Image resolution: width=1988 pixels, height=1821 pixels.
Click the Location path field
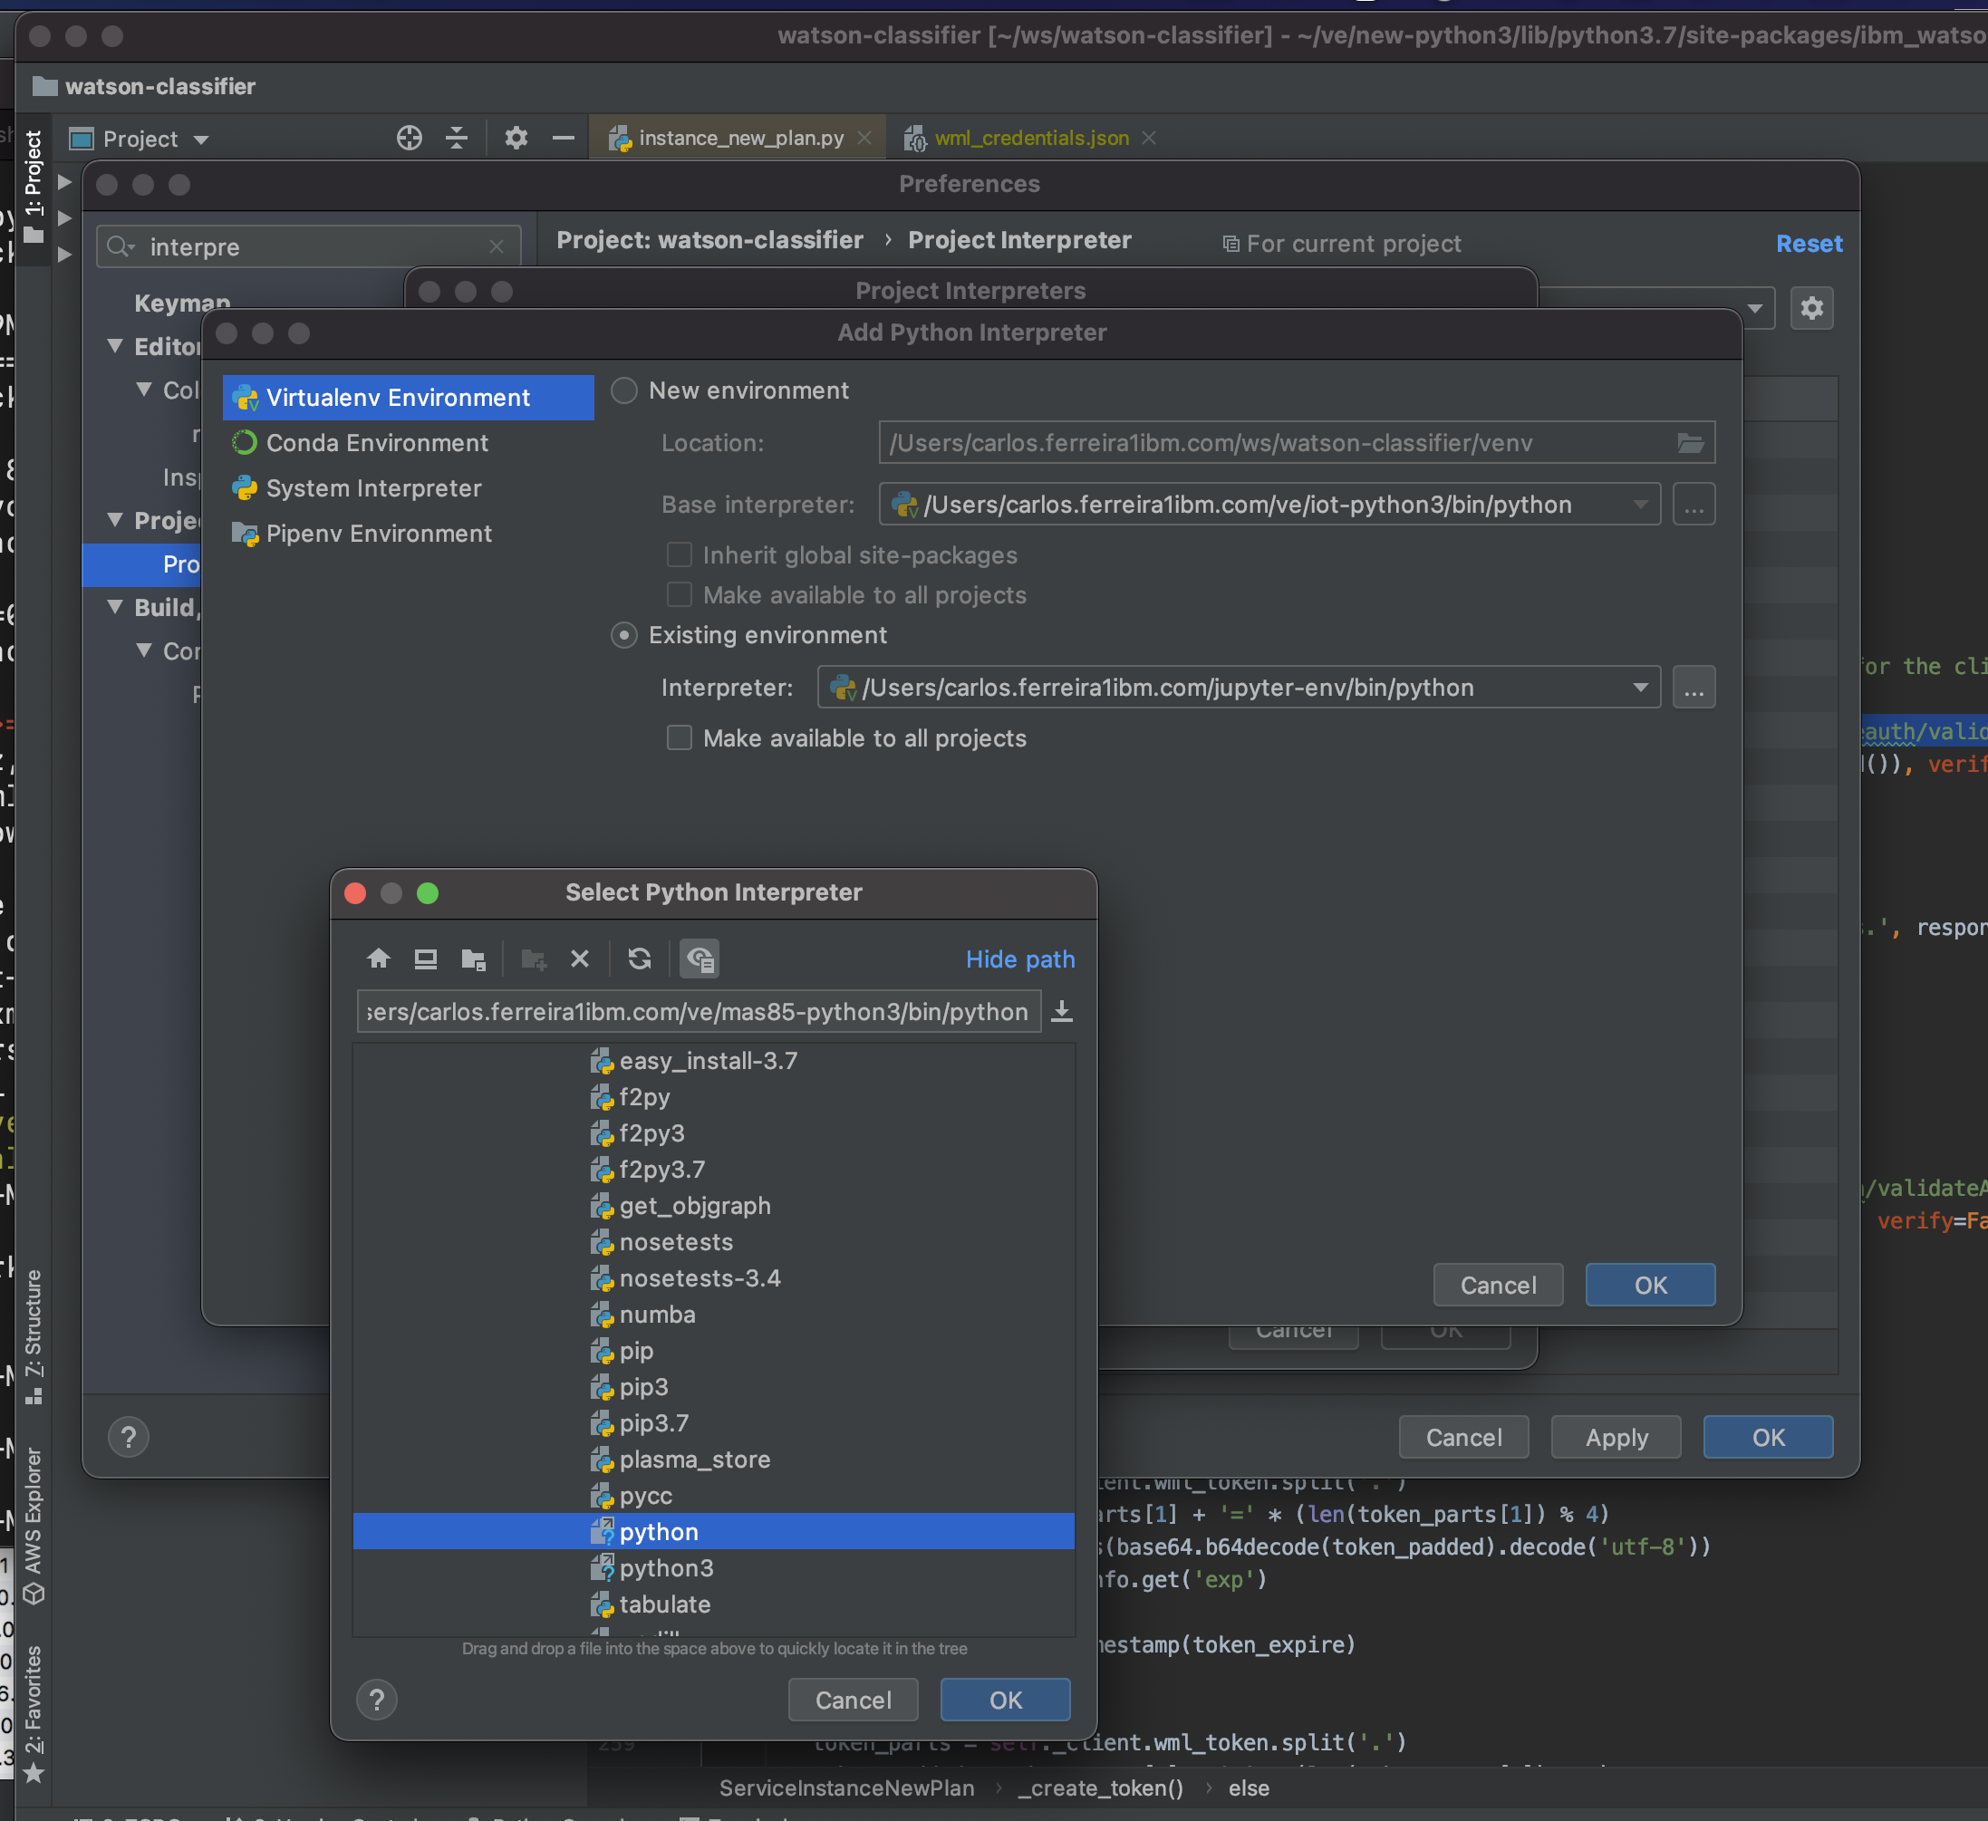pyautogui.click(x=1297, y=443)
